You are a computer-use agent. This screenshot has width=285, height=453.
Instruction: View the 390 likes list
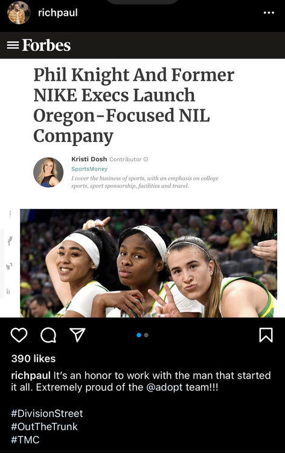[x=33, y=359]
